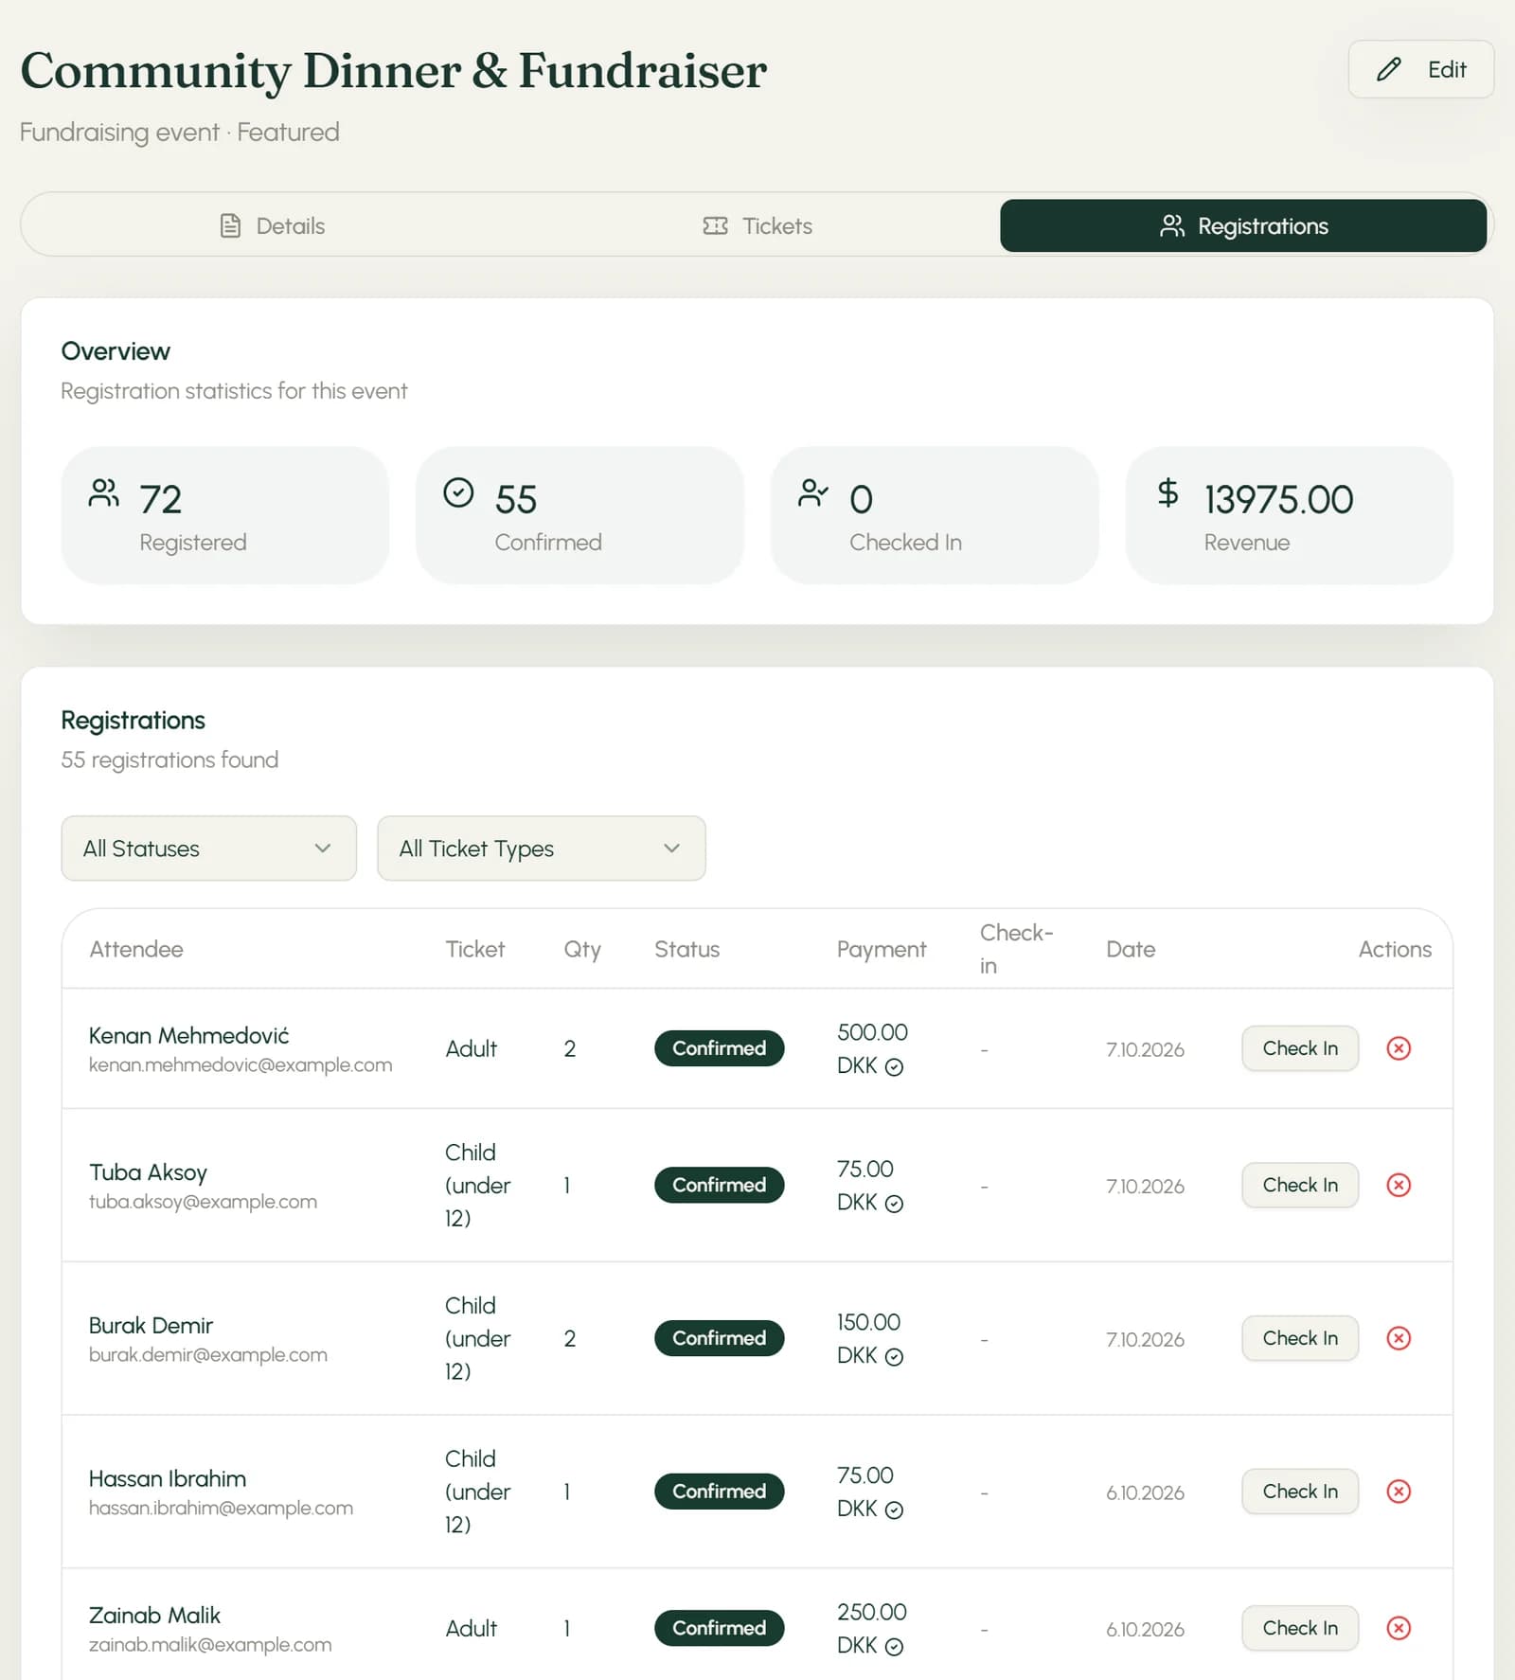Screen dimensions: 1515x1680
Task: Click the Confirmed badge in Zainab Malik's row
Action: pos(719,1628)
